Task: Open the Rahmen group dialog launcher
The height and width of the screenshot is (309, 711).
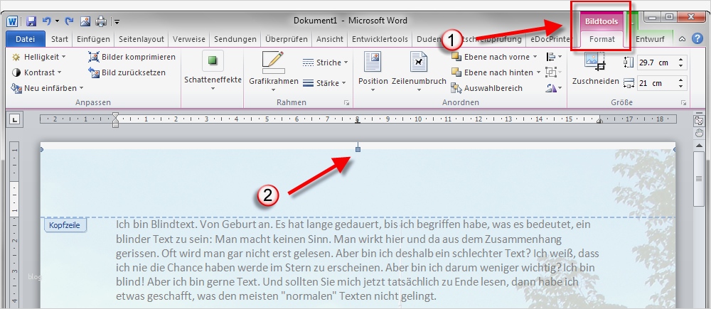Action: [x=347, y=103]
